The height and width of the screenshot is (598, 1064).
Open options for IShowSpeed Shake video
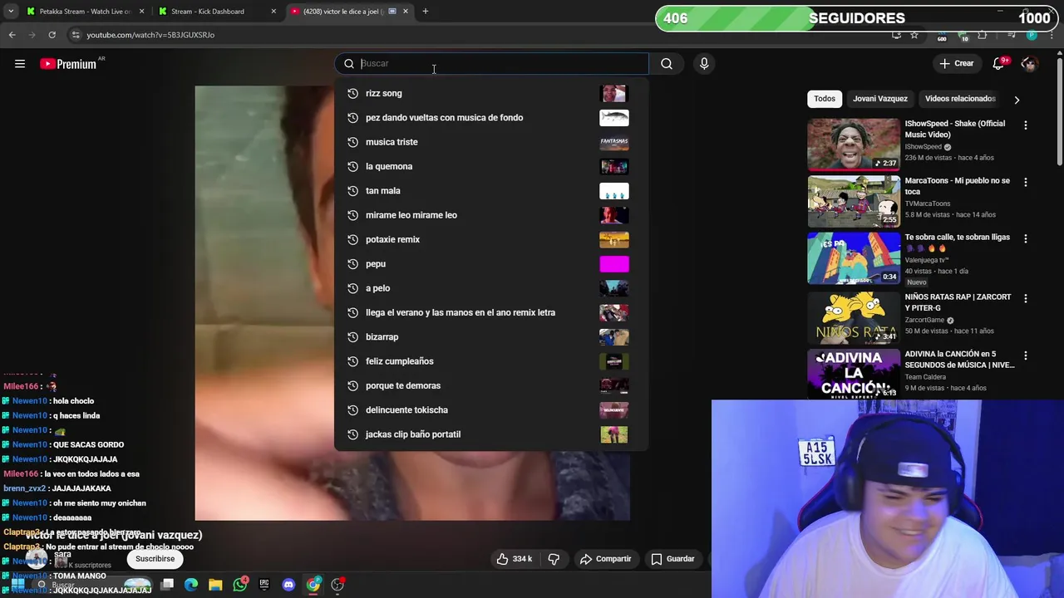[1025, 125]
